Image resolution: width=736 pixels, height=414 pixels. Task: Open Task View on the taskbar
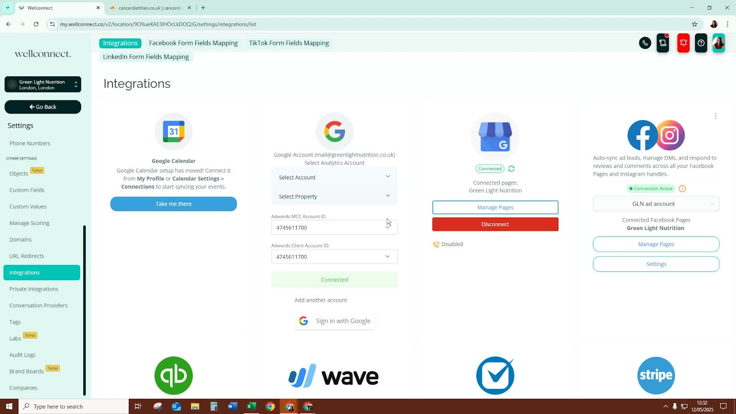point(138,406)
